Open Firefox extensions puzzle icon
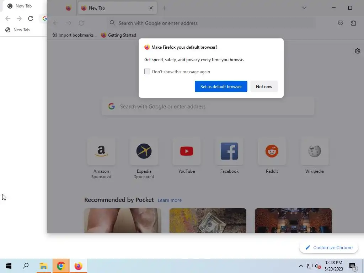Screen dimensions: 364x273 point(353,23)
